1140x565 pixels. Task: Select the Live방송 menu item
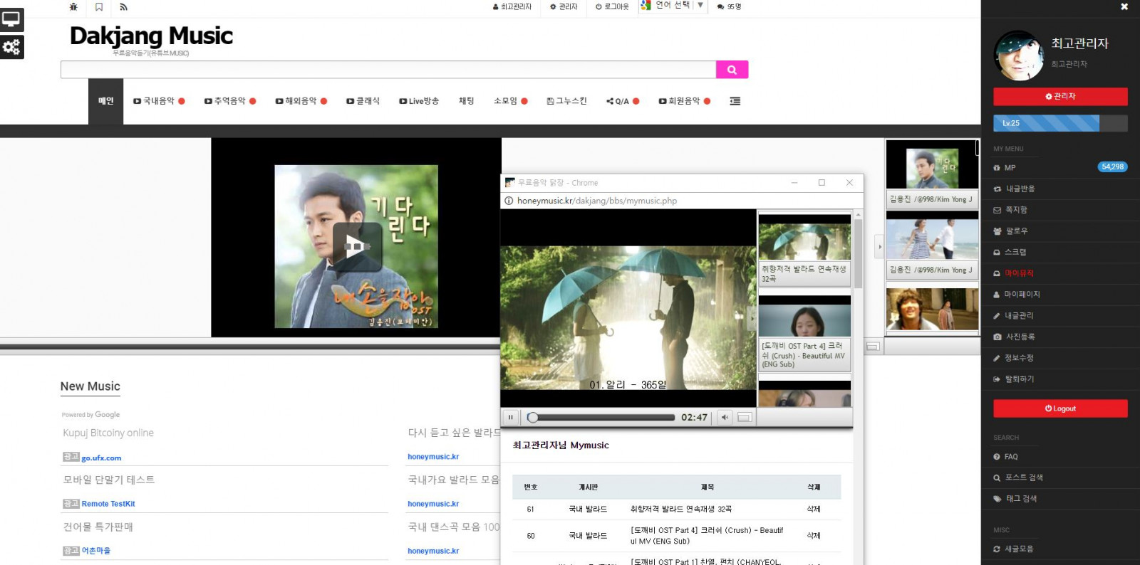(419, 101)
